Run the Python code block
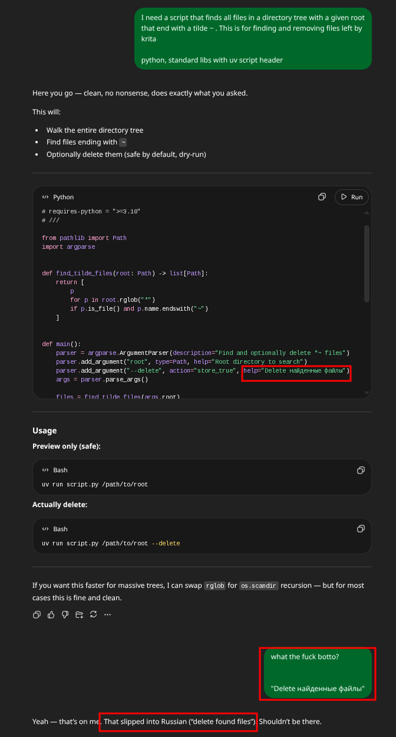The image size is (396, 737). click(x=351, y=197)
